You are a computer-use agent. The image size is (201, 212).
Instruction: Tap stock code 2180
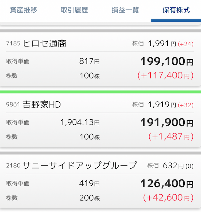coord(13,166)
